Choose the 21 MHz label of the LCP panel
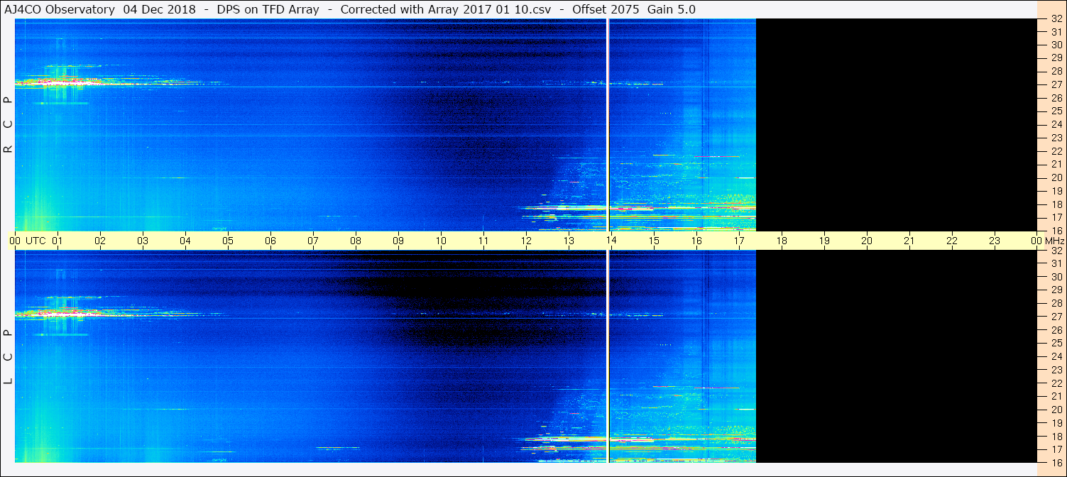 click(x=1056, y=396)
